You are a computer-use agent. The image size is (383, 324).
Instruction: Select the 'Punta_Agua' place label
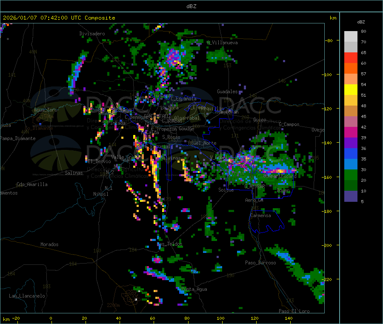point(194,289)
